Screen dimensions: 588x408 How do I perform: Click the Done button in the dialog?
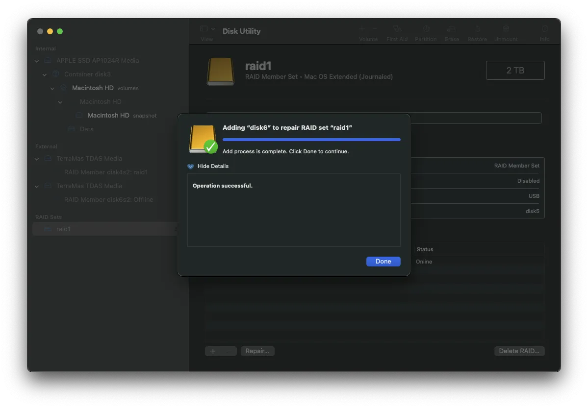click(383, 261)
